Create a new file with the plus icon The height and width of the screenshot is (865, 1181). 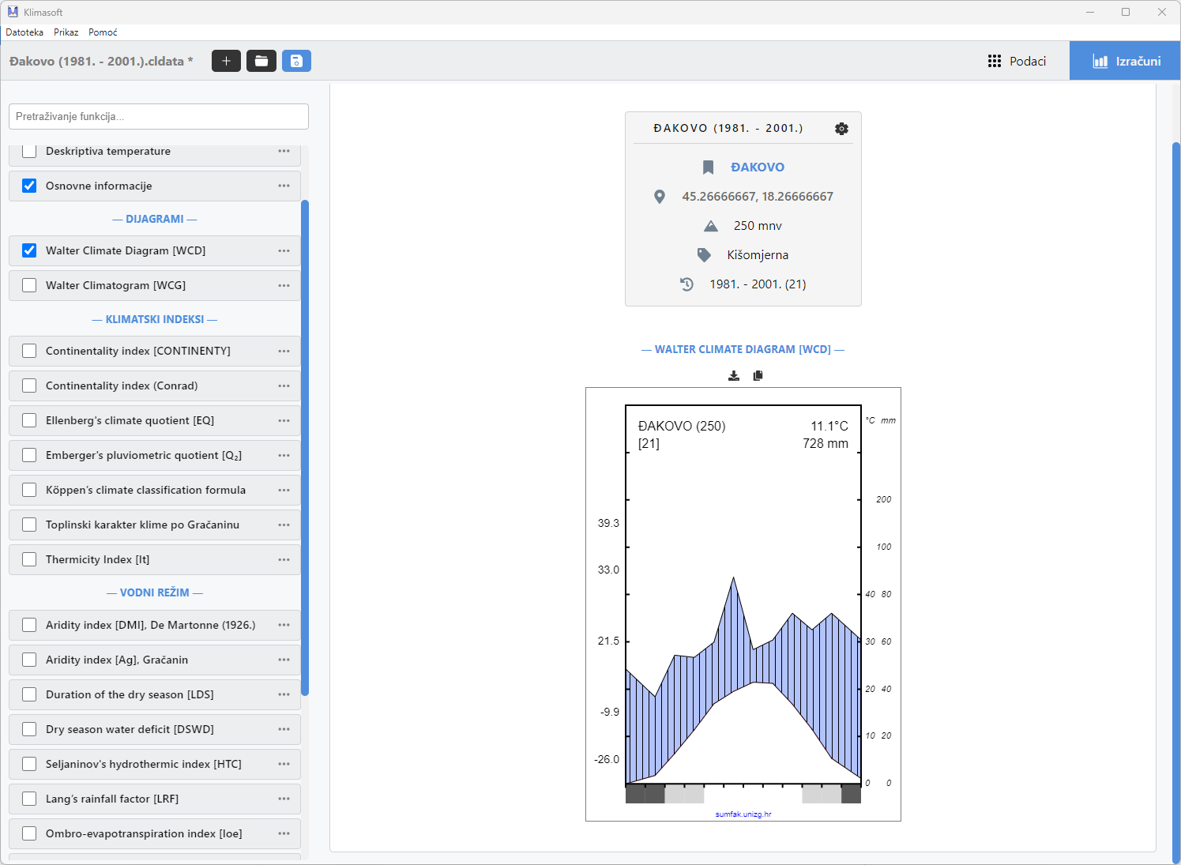[226, 61]
